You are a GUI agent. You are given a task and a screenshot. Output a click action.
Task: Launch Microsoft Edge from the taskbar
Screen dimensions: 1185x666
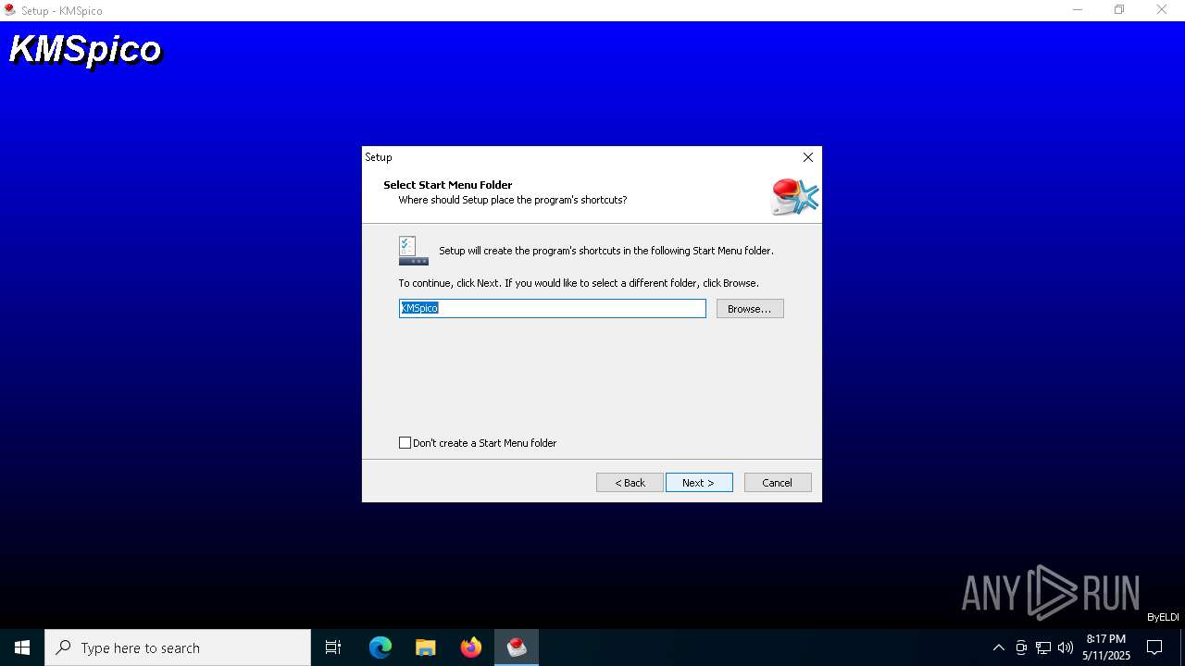[x=380, y=647]
